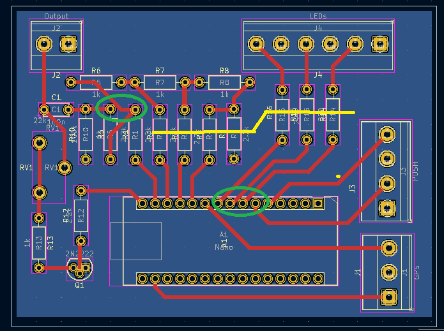Select the middle round pad of J1 connector
444x331 pixels.
point(389,272)
